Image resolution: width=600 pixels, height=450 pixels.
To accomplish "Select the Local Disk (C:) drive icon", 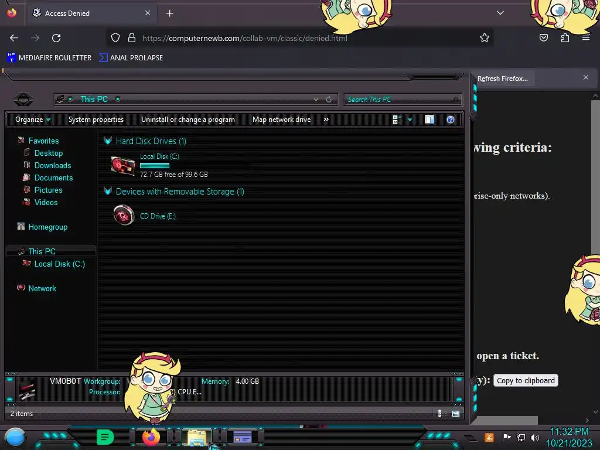I will (123, 166).
